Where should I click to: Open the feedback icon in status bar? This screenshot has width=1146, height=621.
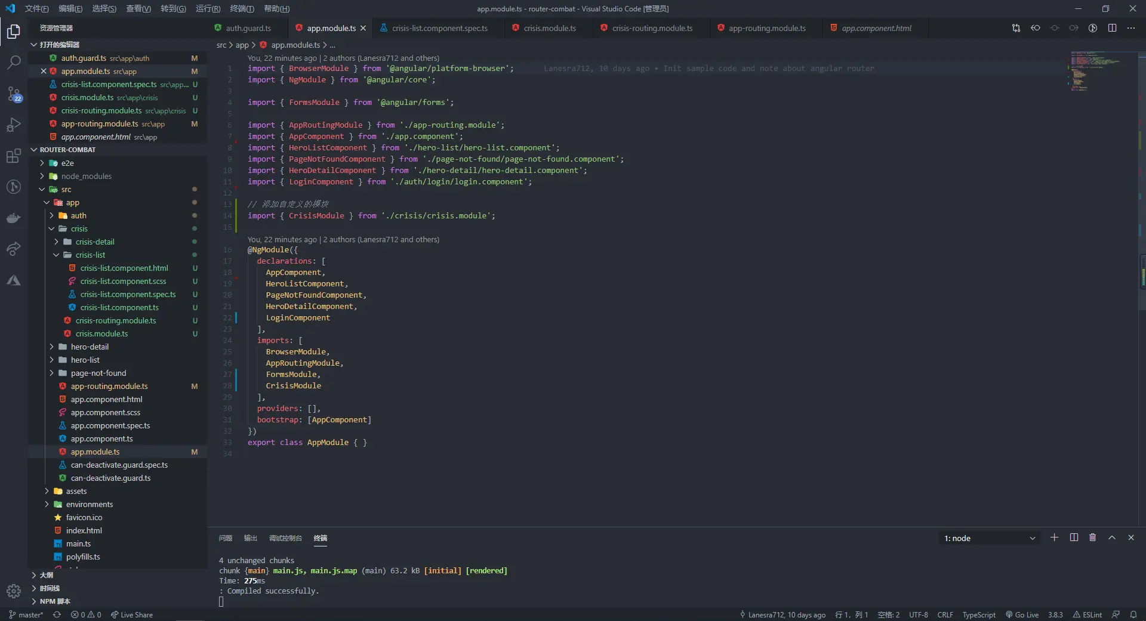click(x=1116, y=614)
